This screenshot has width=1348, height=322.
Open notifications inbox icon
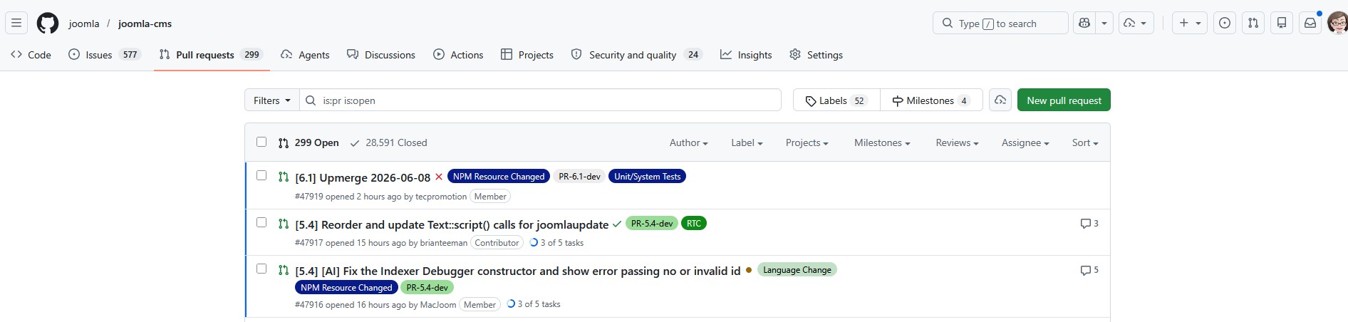tap(1310, 23)
